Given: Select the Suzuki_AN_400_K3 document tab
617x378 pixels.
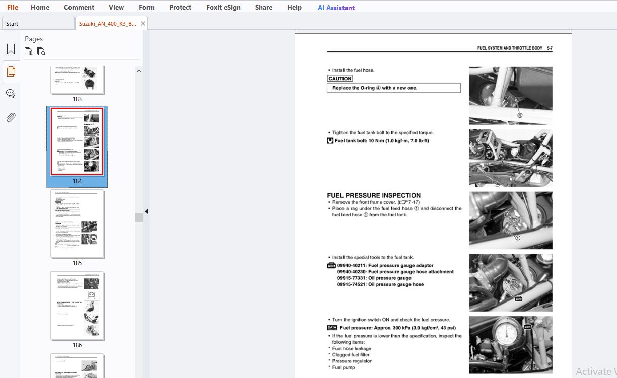Looking at the screenshot, I should tap(107, 23).
